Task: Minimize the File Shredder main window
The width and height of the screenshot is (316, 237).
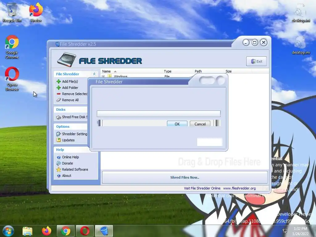Action: tap(246, 43)
